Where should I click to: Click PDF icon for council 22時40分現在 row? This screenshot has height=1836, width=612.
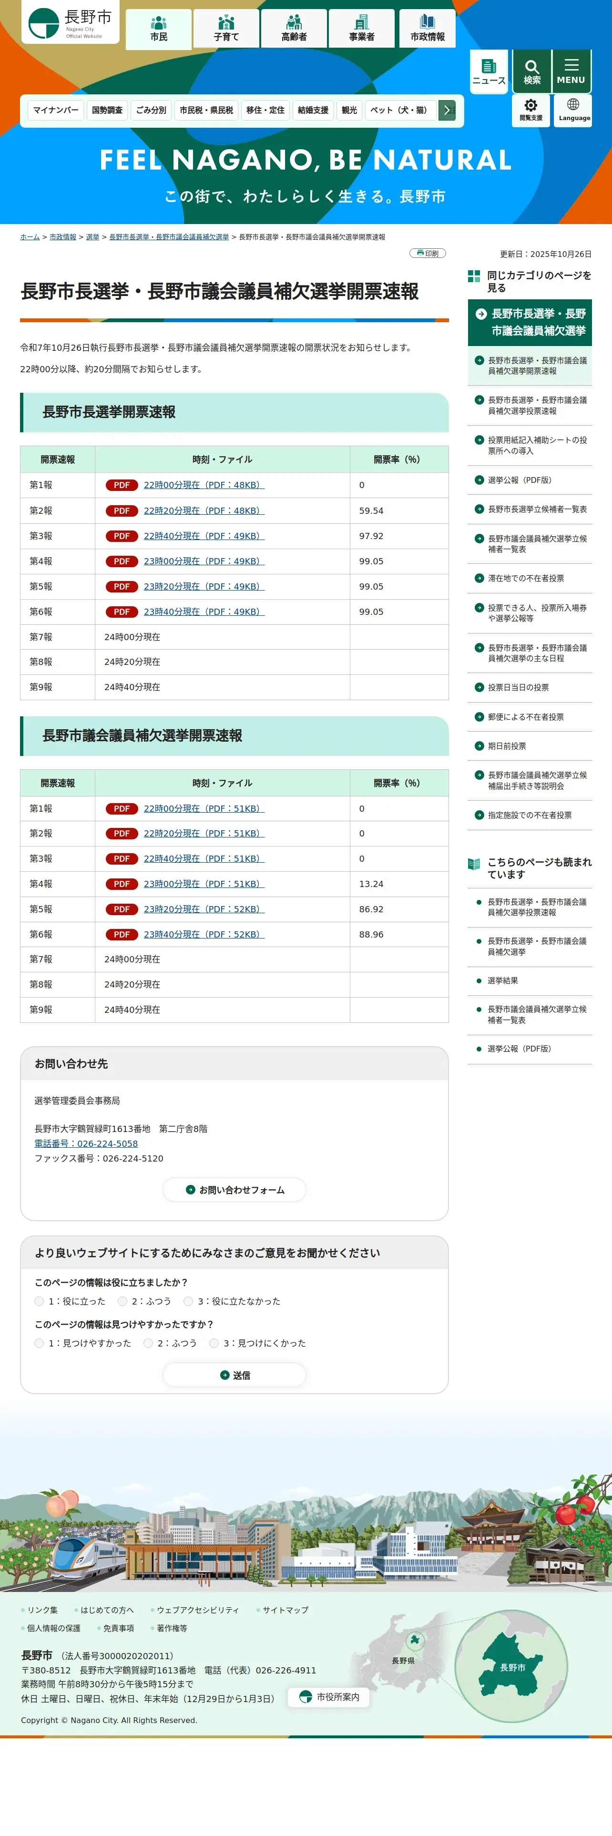(x=122, y=859)
